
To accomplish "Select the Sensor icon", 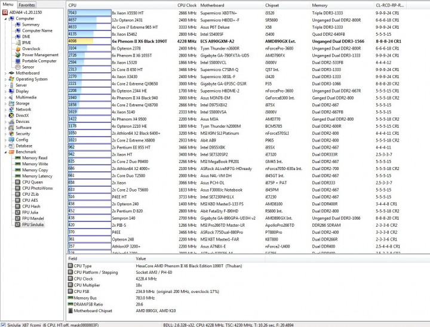I will point(18,67).
